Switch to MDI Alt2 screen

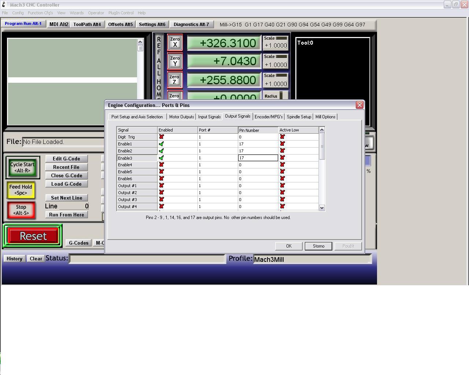59,25
